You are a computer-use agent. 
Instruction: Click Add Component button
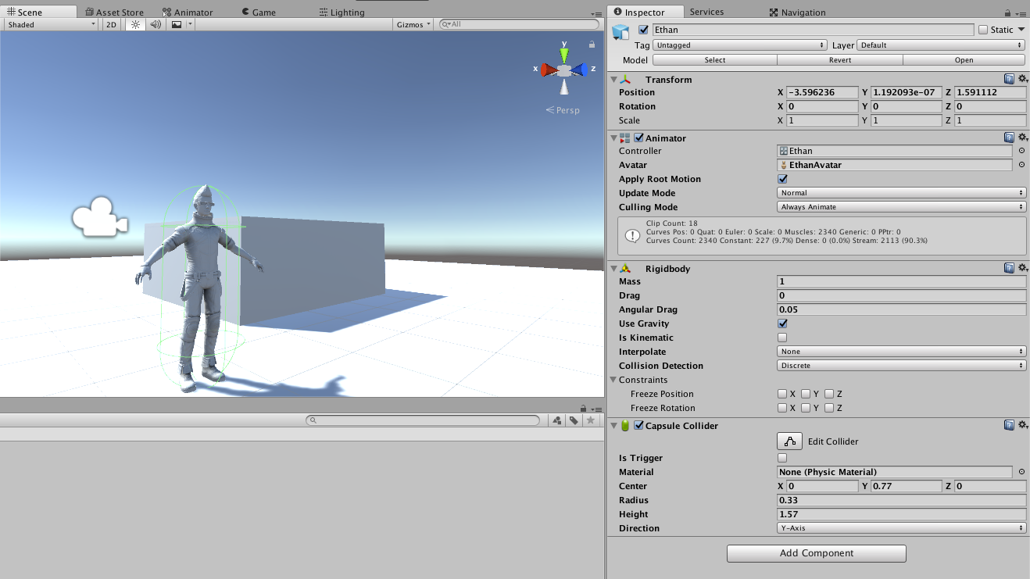click(817, 553)
